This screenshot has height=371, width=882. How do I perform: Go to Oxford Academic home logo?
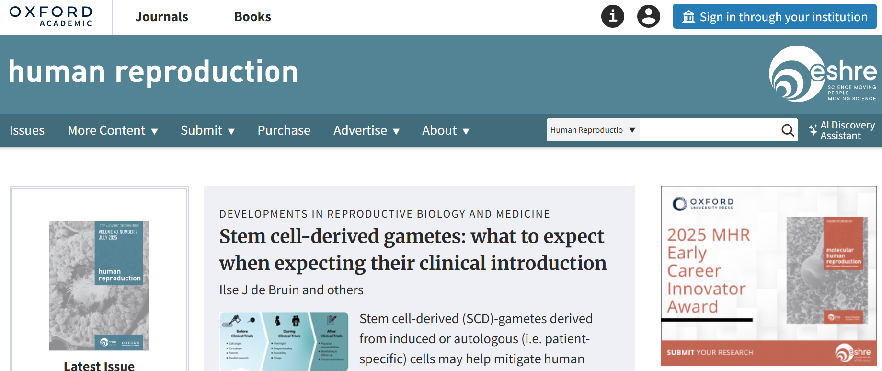(51, 16)
